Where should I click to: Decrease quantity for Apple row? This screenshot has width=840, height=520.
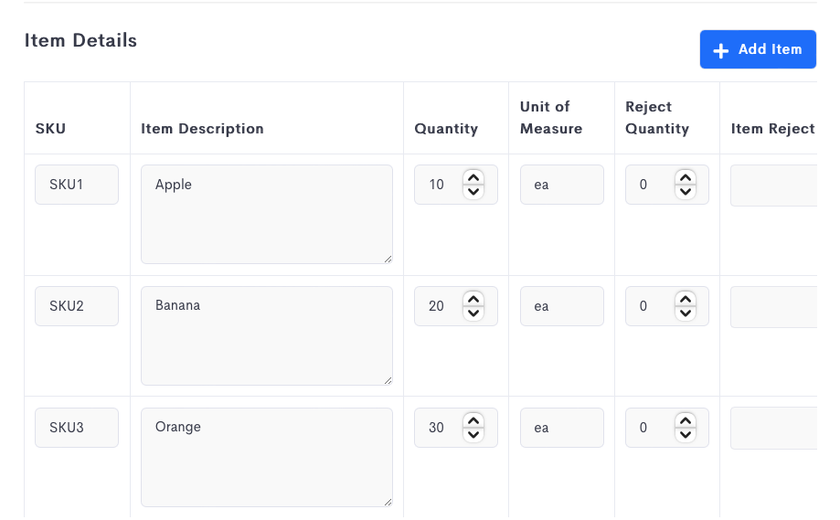(x=473, y=192)
